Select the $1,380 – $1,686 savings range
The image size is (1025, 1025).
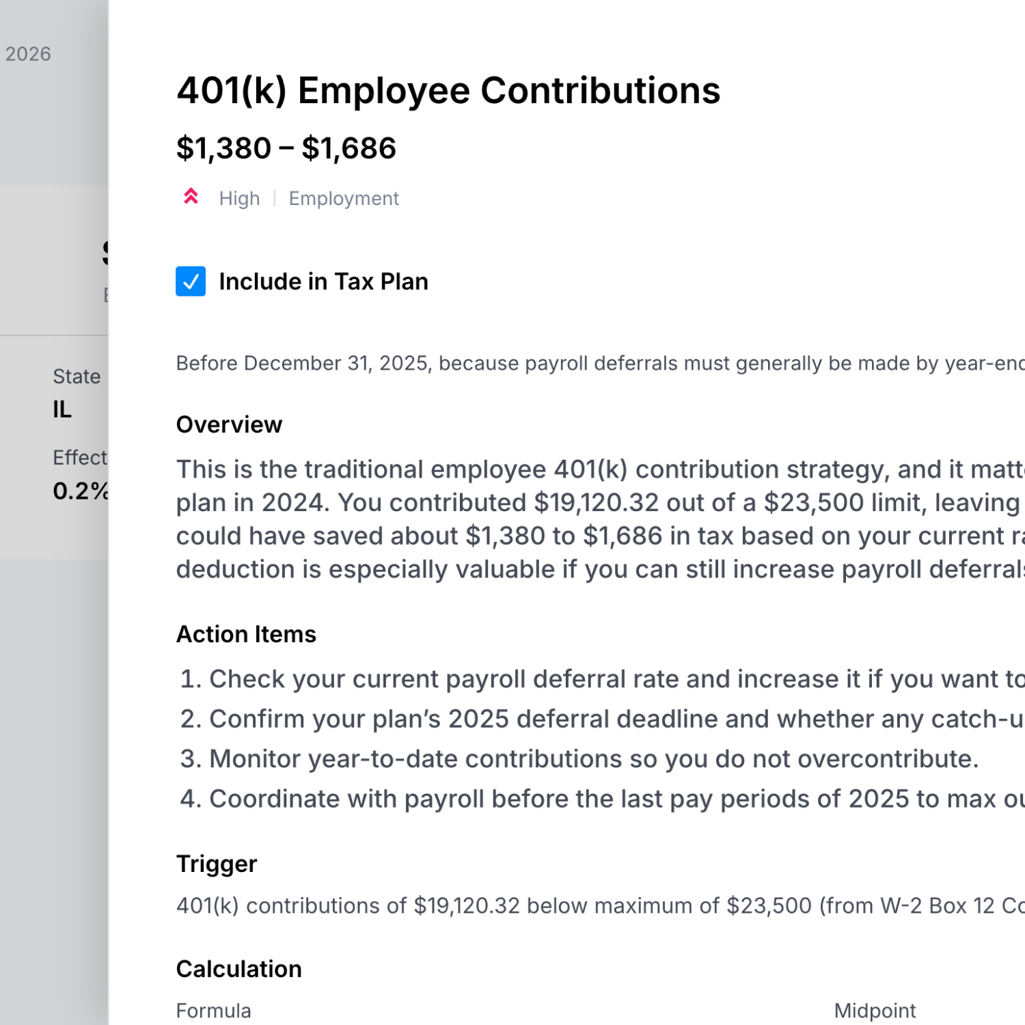[286, 148]
